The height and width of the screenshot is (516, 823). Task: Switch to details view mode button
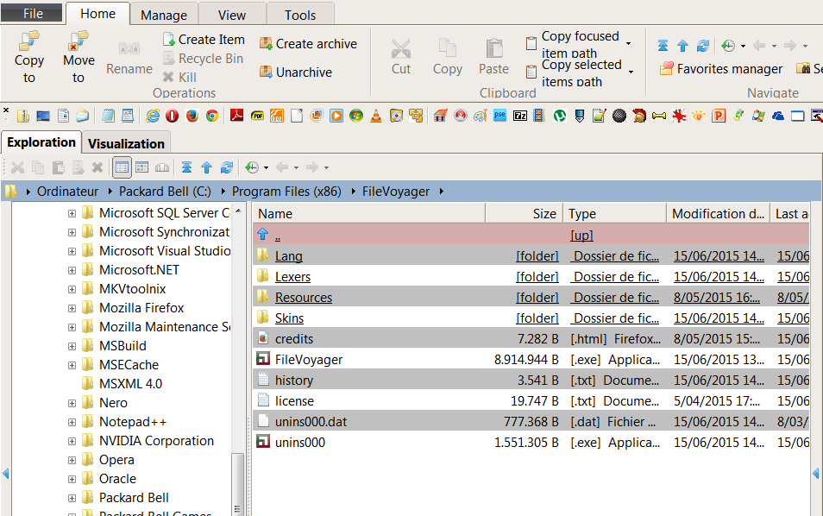[122, 167]
